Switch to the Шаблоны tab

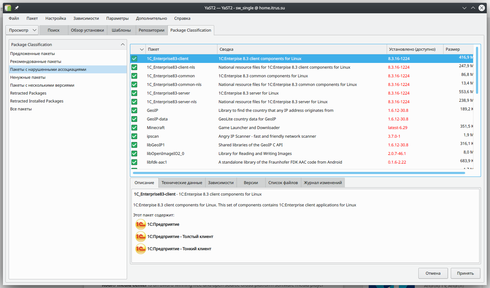tap(121, 30)
